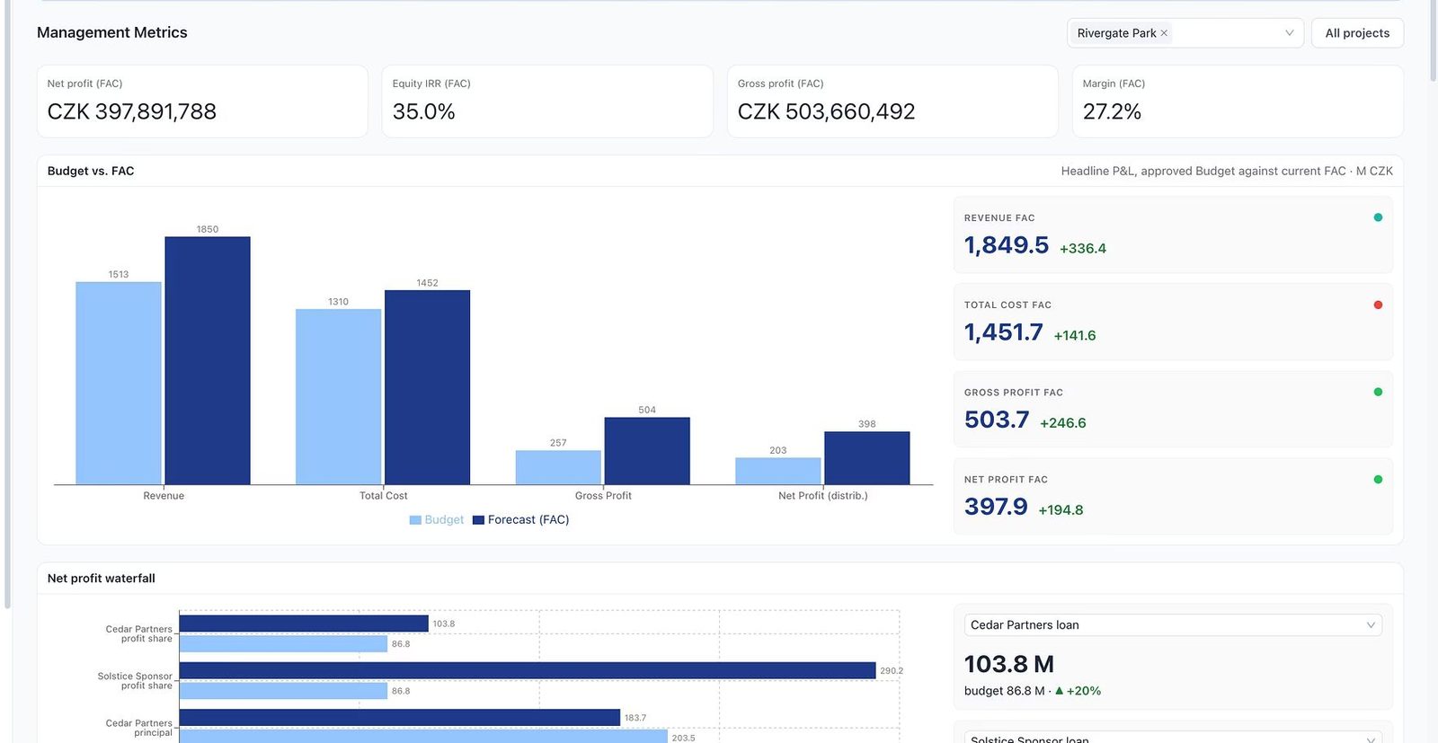Viewport: 1438px width, 743px height.
Task: Open the project selector dropdown arrow
Action: click(x=1289, y=33)
